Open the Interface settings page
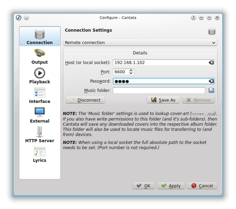This screenshot has height=209, width=236. coord(40,96)
